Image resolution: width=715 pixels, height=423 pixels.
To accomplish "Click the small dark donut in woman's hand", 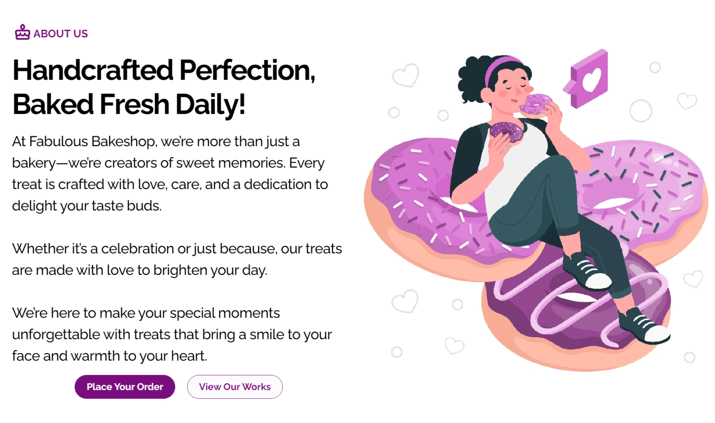I will coord(506,132).
